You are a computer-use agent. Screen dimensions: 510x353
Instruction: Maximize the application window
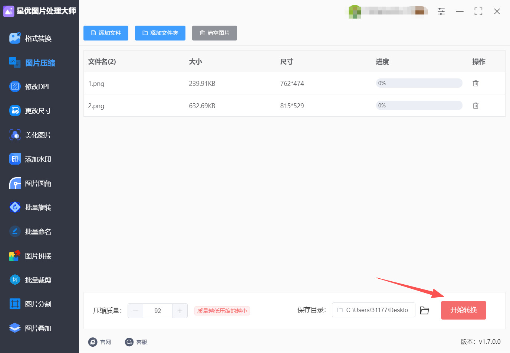tap(478, 12)
